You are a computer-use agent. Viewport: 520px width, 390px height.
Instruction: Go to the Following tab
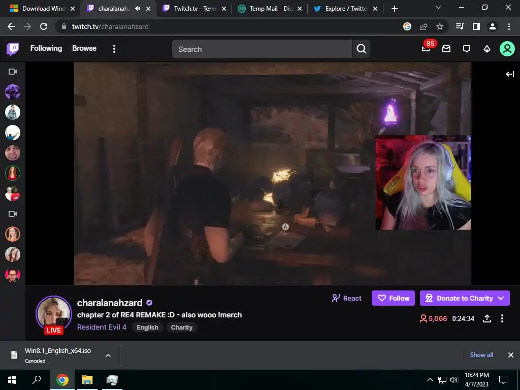[46, 48]
